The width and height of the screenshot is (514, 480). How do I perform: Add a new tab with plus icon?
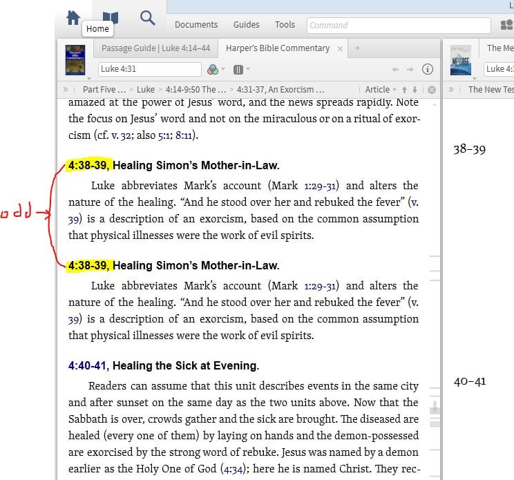[x=357, y=48]
